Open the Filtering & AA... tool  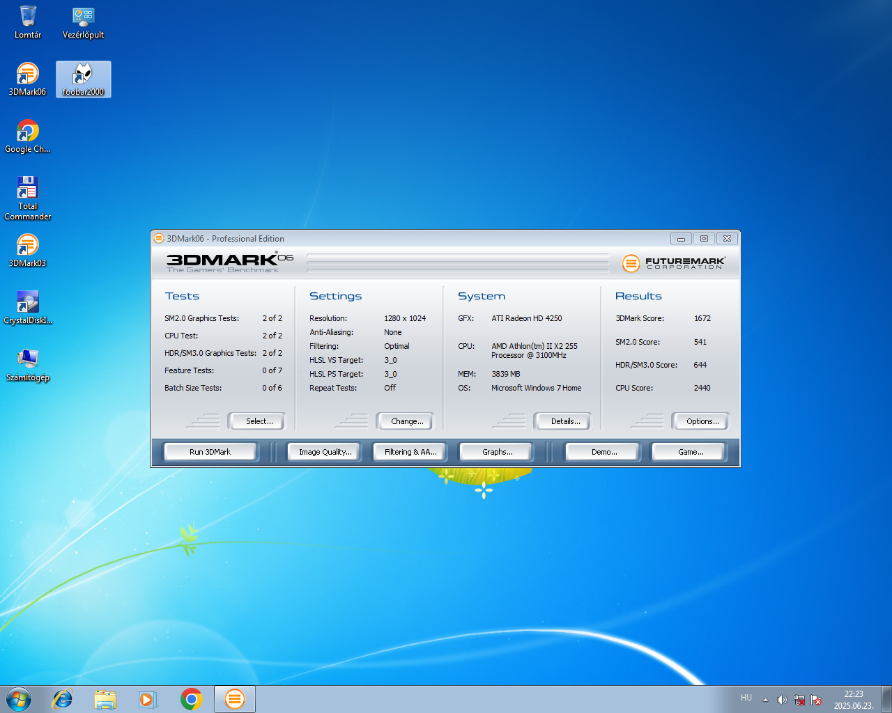[410, 452]
